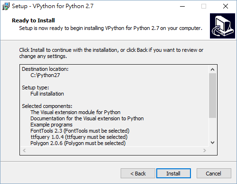
Task: Click the FontTools 2.3 component line
Action: coord(80,131)
